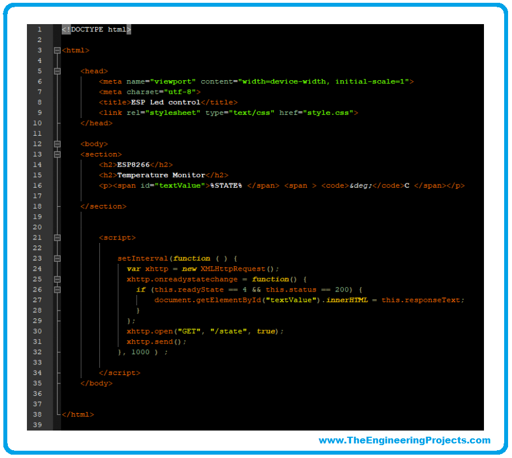This screenshot has width=512, height=458.
Task: Click the 1000 interval value
Action: pyautogui.click(x=140, y=352)
